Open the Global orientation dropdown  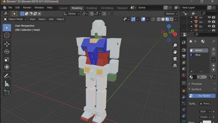[71, 14]
